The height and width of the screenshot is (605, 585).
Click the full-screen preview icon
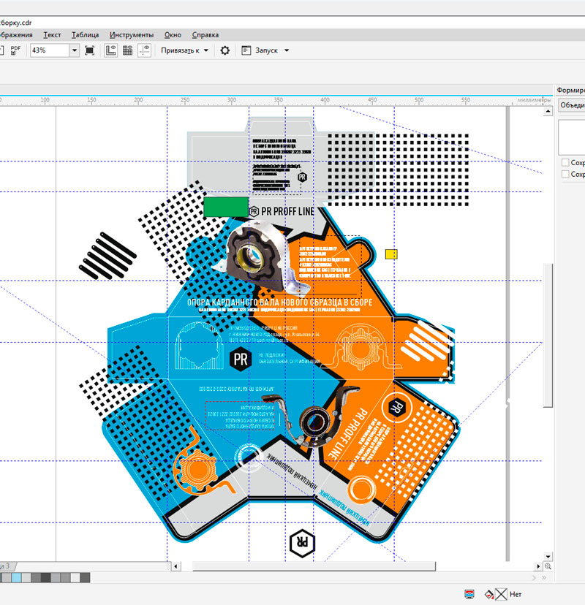click(90, 50)
